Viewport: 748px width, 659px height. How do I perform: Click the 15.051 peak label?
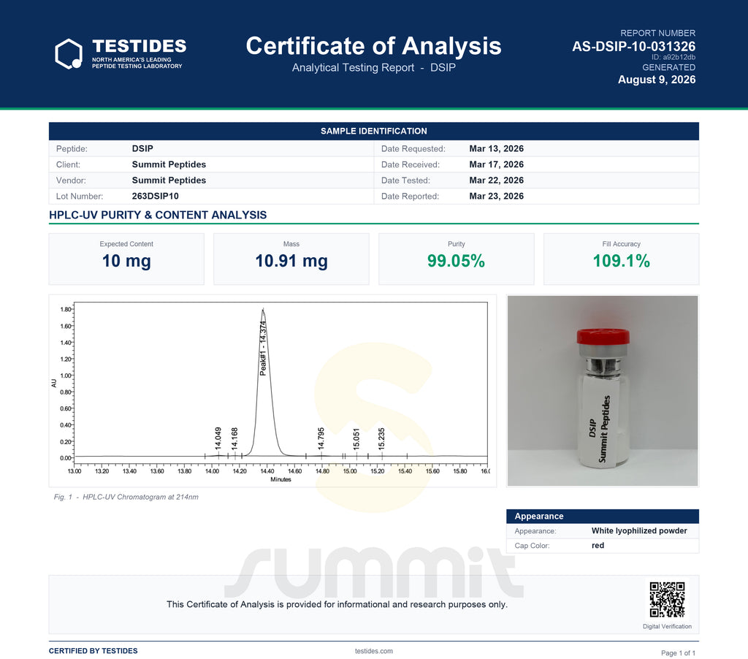356,438
